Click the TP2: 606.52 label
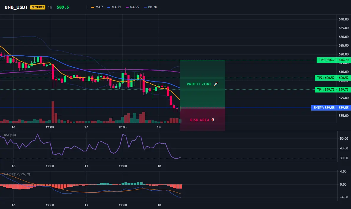This screenshot has width=351, height=209. click(326, 78)
